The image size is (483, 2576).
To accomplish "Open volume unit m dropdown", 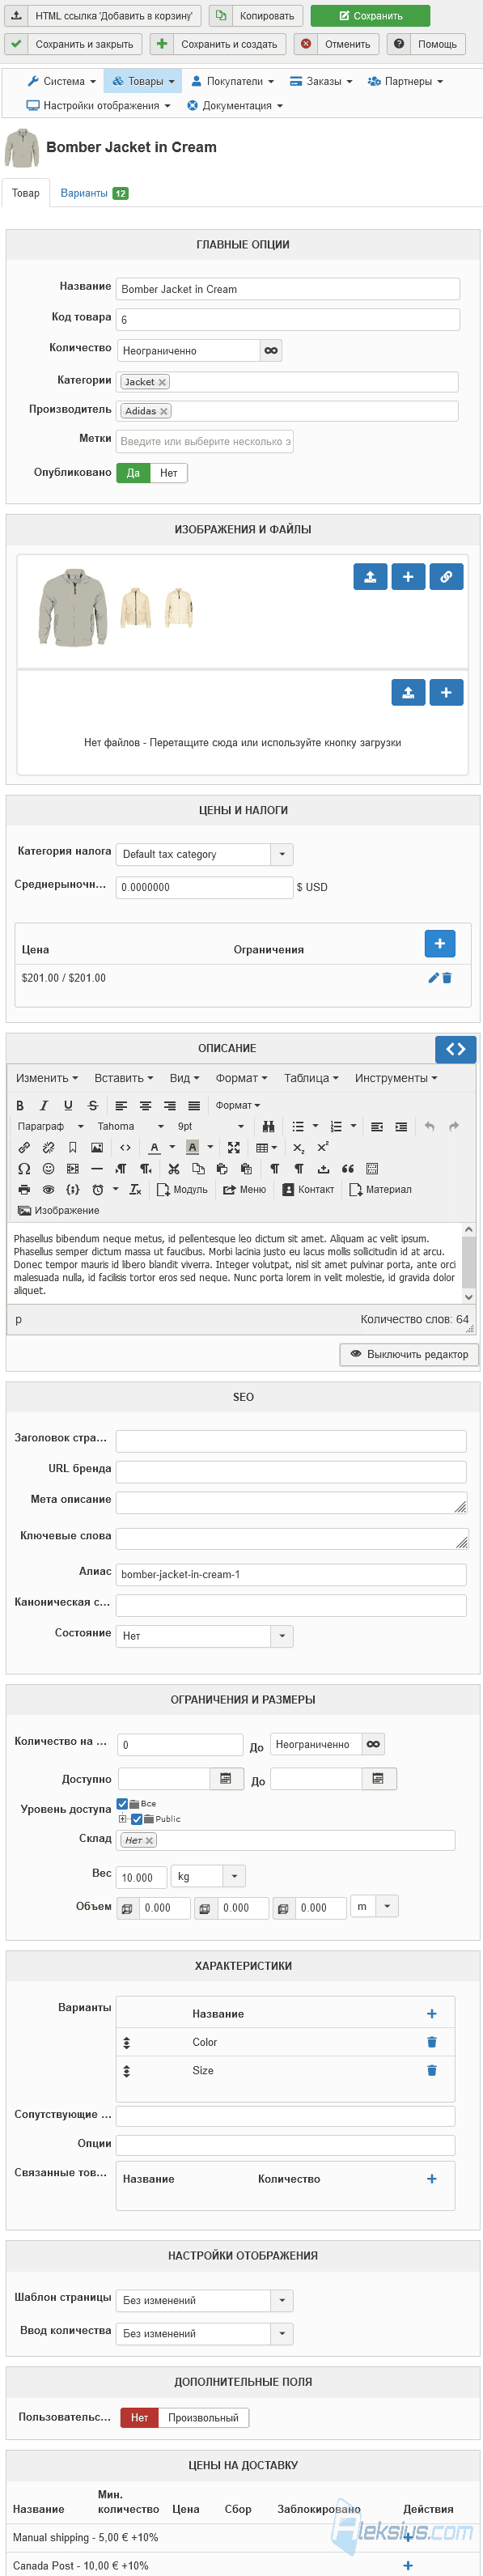I will tap(375, 1906).
